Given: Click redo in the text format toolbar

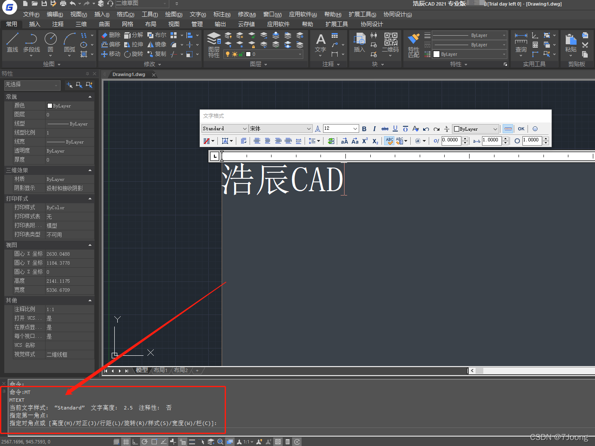Looking at the screenshot, I should click(x=436, y=128).
